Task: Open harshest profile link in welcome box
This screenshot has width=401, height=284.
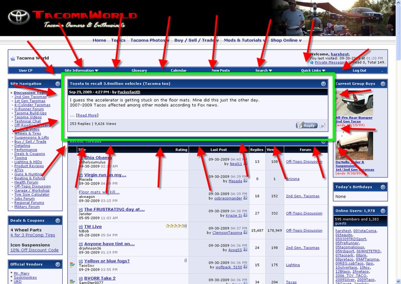Action: coord(340,54)
